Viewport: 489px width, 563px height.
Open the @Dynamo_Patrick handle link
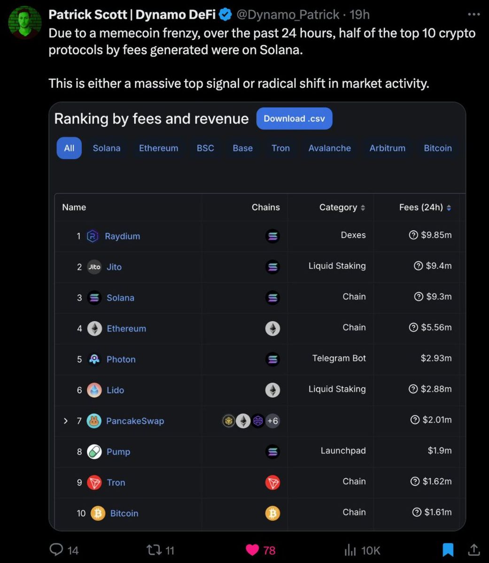pyautogui.click(x=287, y=15)
